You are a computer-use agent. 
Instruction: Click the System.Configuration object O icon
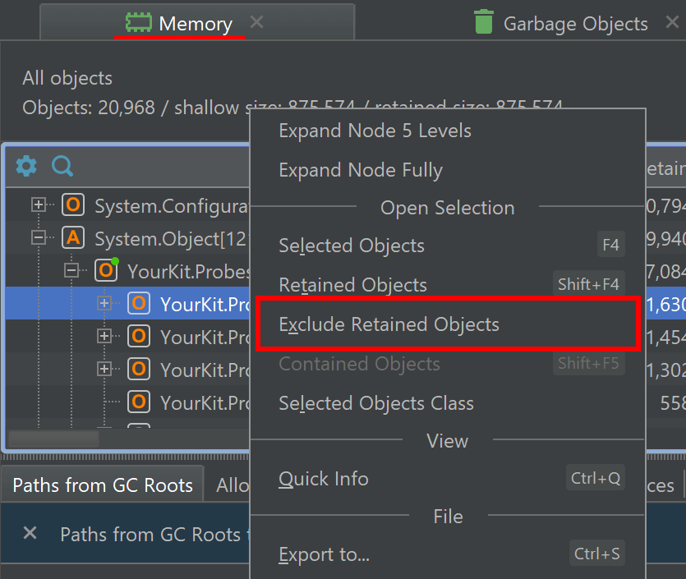click(x=73, y=205)
